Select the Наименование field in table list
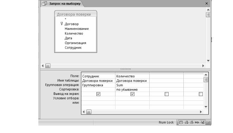233x133 pixels. 77,29
